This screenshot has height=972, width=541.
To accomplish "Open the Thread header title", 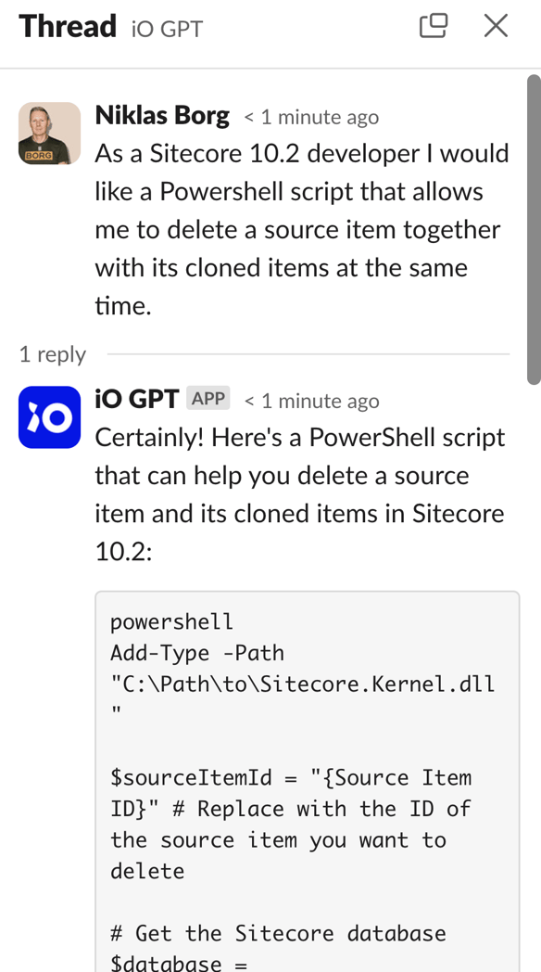I will tap(67, 26).
